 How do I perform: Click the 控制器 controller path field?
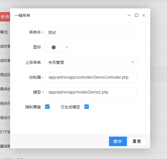point(91,77)
